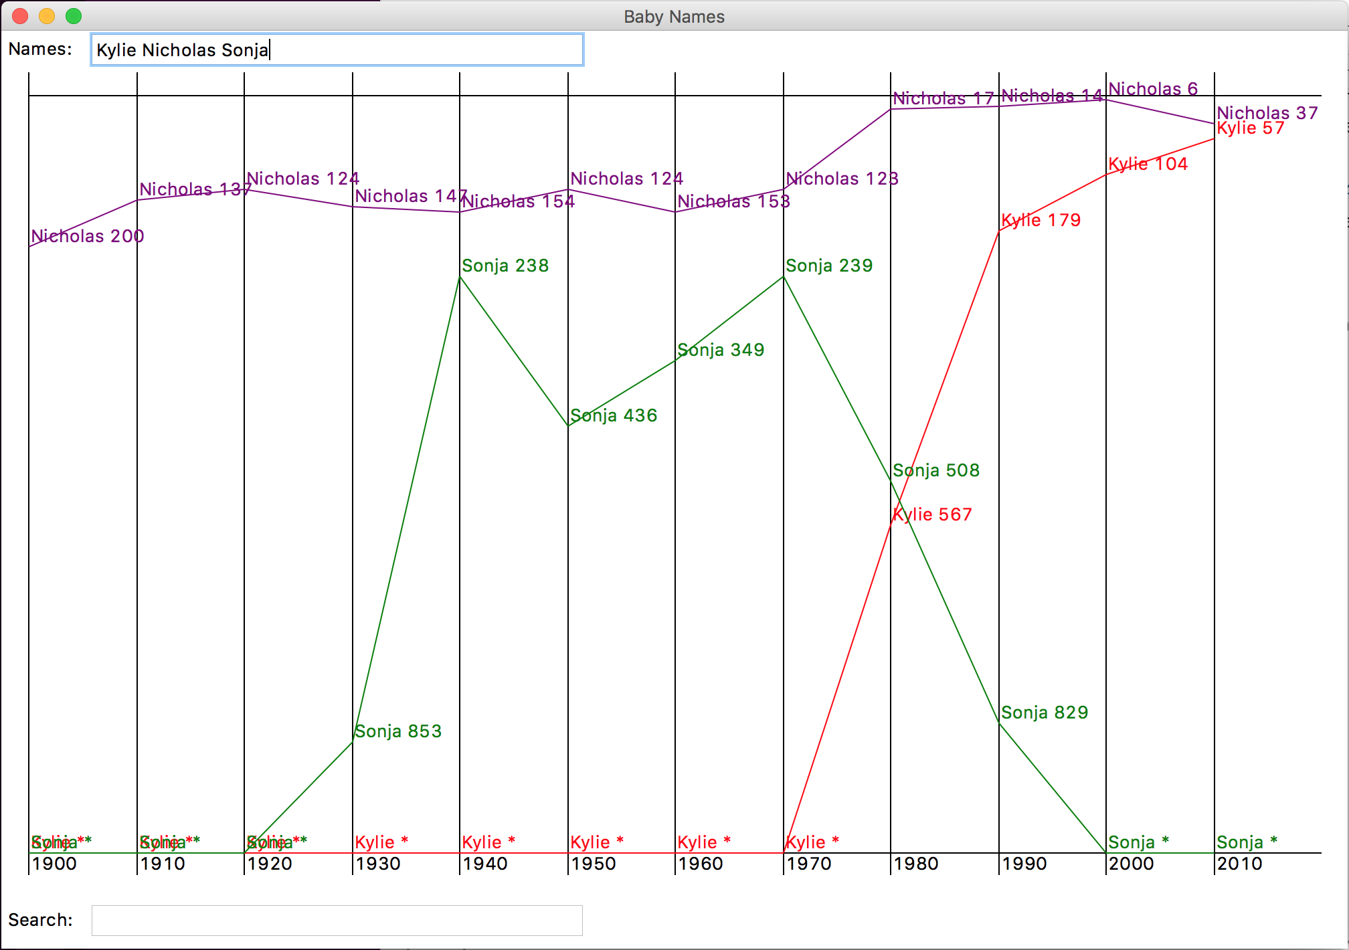Click the Sonja 853 data label
This screenshot has width=1349, height=950.
coord(398,731)
